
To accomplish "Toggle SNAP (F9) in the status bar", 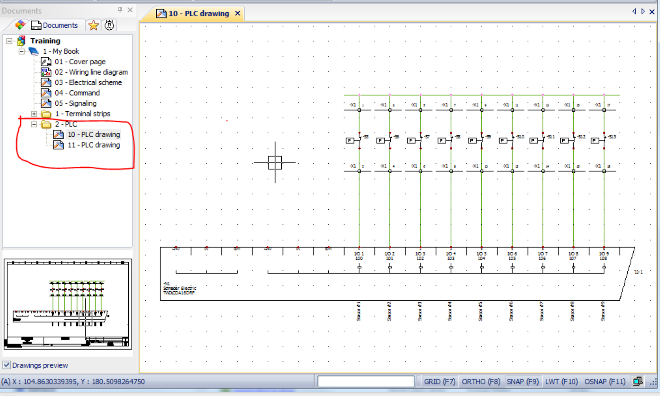I will coord(523,382).
